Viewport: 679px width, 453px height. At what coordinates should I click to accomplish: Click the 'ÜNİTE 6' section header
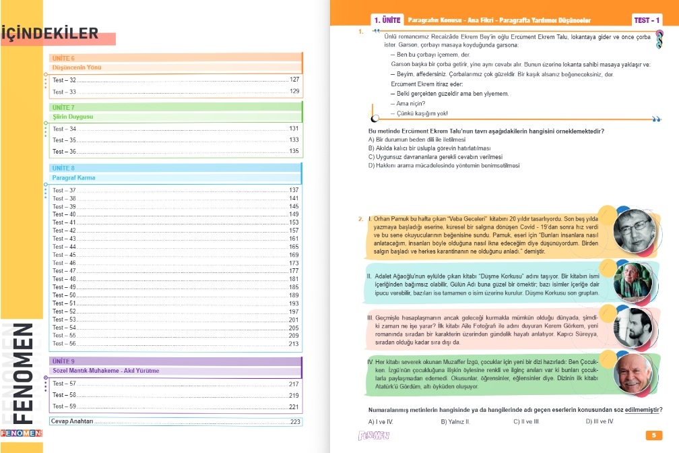175,58
